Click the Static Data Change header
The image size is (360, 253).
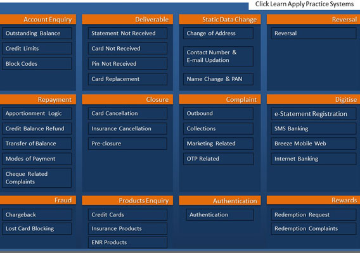coord(220,20)
